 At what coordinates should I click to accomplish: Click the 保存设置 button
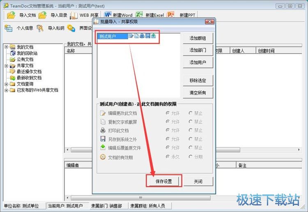pyautogui.click(x=164, y=181)
